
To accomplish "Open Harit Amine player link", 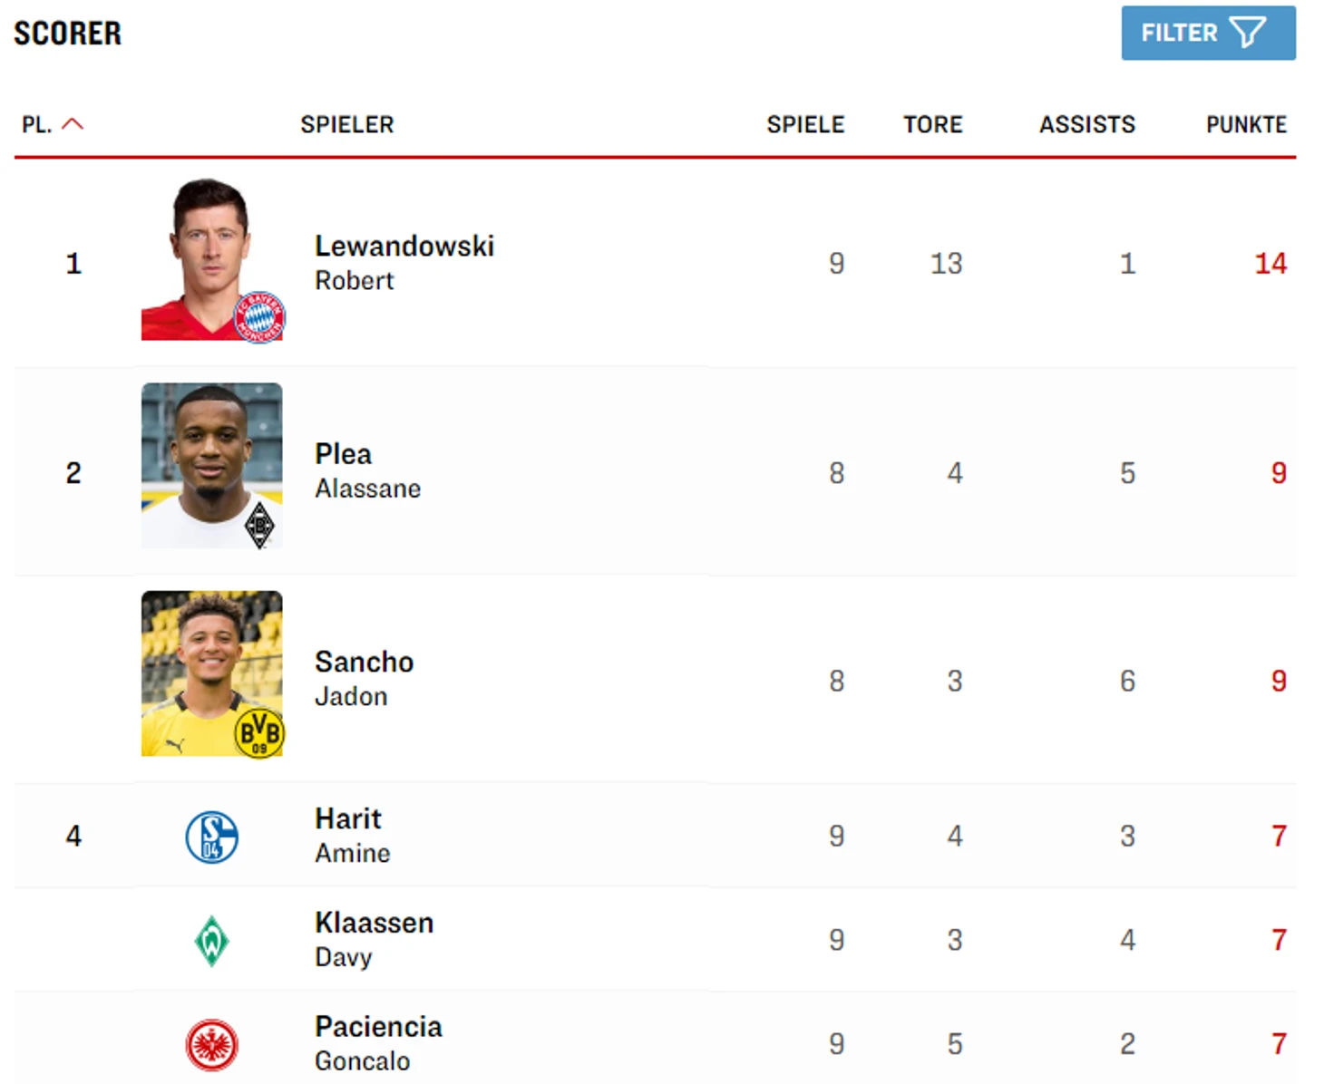I will coord(352,835).
